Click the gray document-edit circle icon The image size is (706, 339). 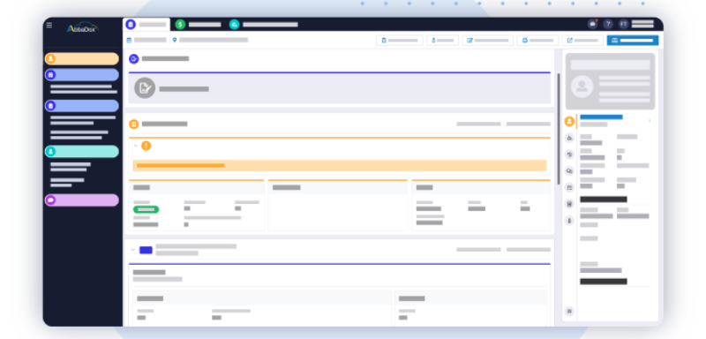145,88
